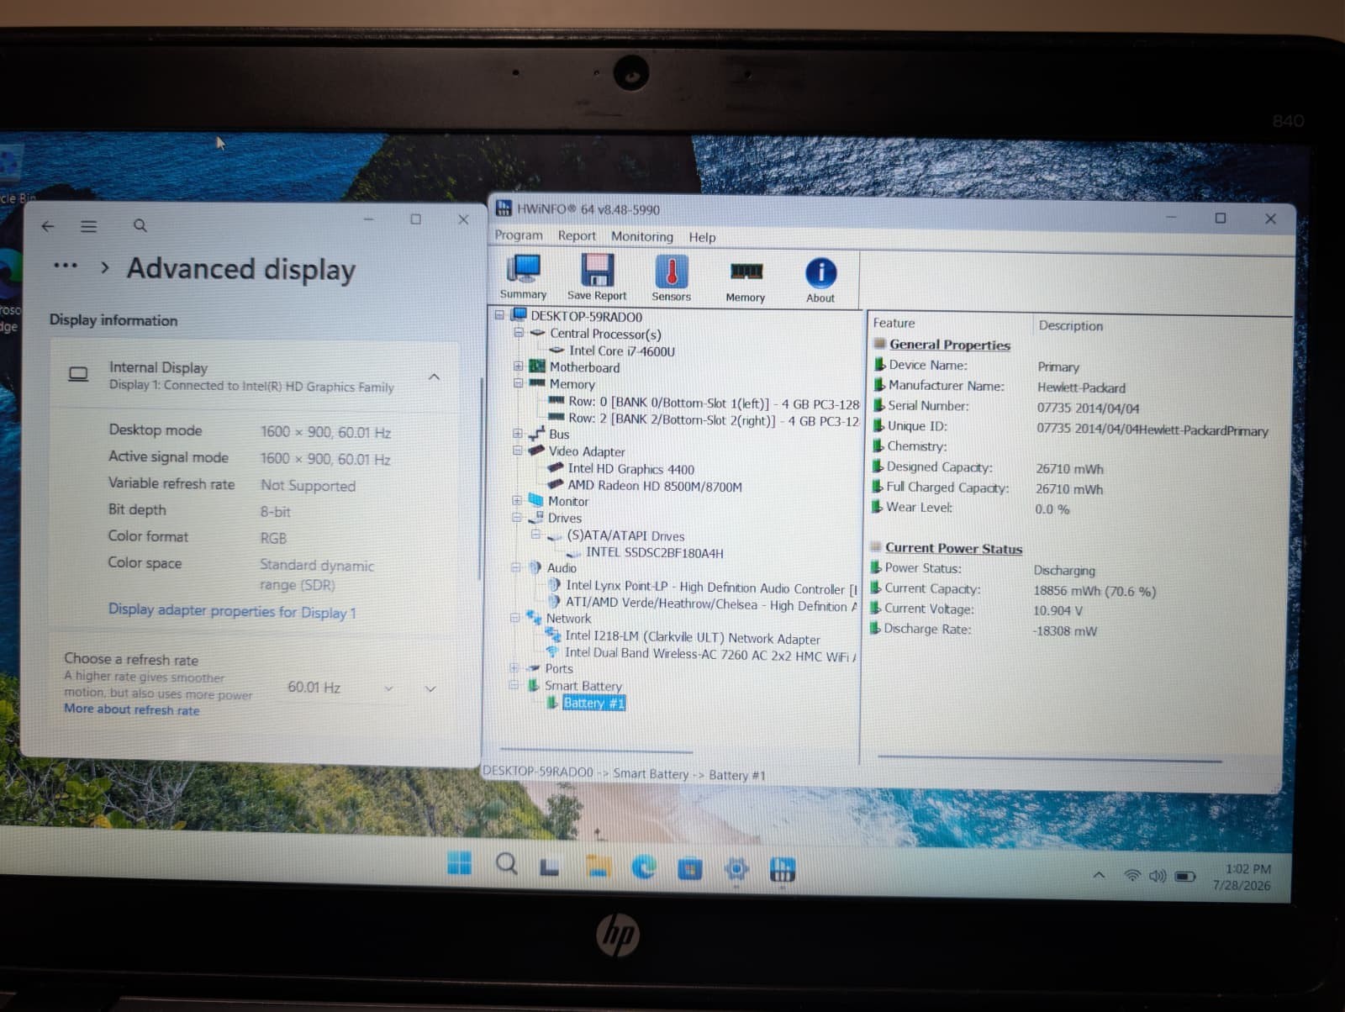Click the Designed Capacity 26710 mWh value
The width and height of the screenshot is (1345, 1012).
tap(1069, 469)
